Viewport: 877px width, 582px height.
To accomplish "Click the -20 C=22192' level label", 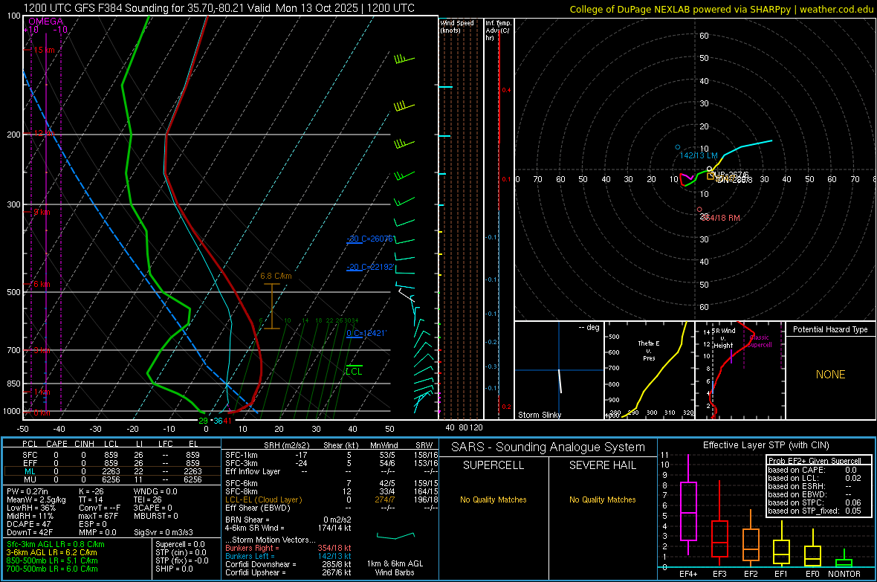I will (369, 267).
